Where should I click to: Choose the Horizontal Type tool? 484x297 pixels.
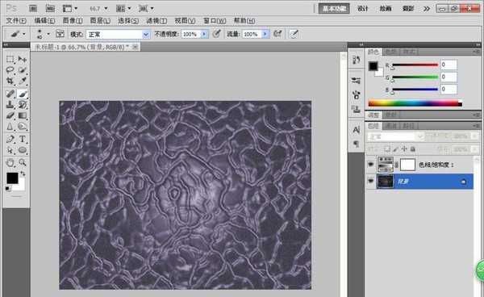(x=23, y=139)
